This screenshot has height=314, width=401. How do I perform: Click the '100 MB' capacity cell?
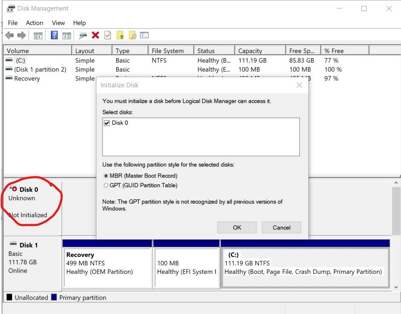249,69
